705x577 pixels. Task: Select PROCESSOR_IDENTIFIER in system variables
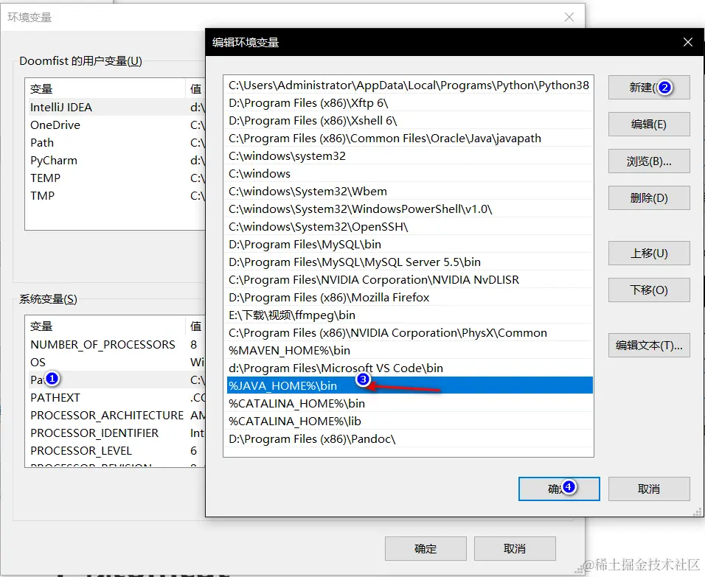click(116, 433)
